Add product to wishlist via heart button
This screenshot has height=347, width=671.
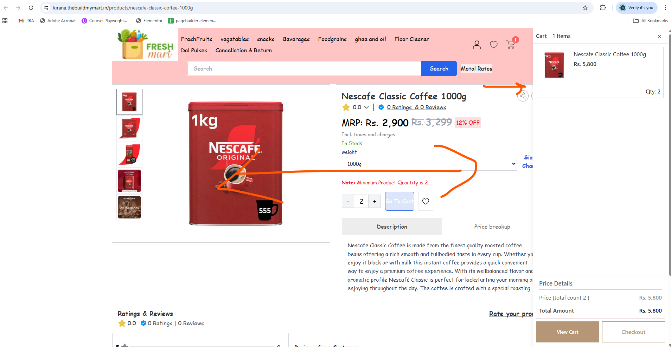point(426,201)
